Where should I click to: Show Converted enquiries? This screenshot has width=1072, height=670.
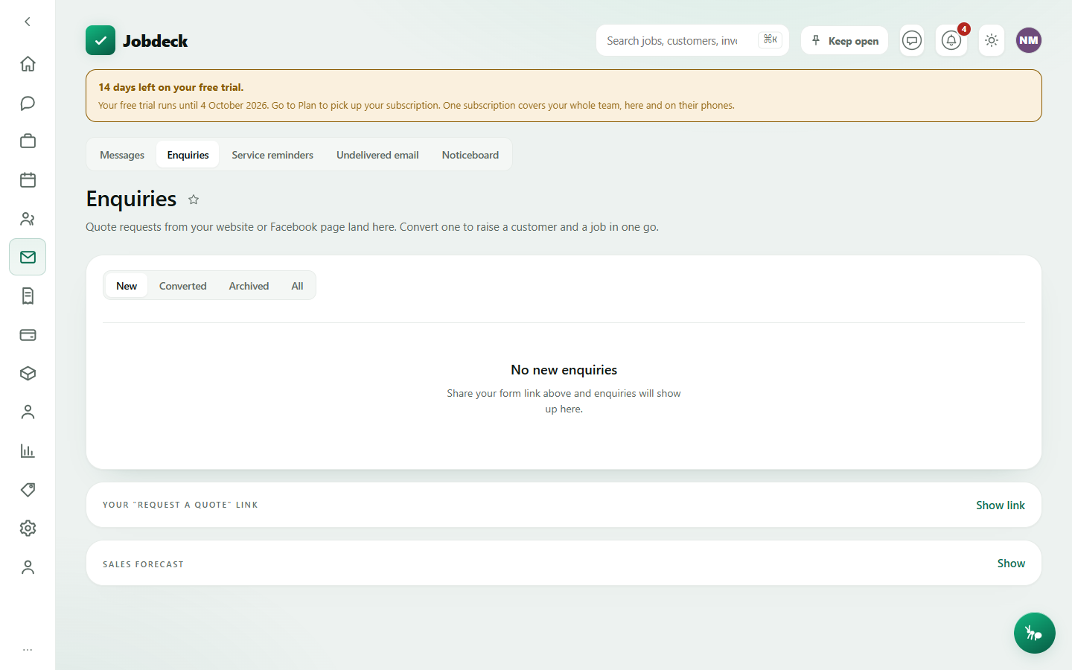(183, 286)
